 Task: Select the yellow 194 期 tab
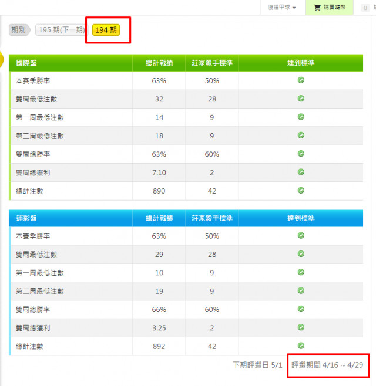tap(106, 30)
